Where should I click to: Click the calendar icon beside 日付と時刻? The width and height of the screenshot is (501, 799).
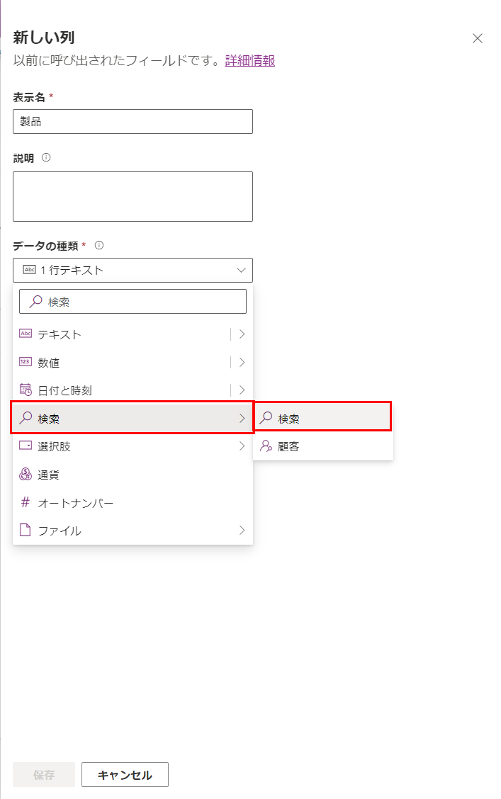pyautogui.click(x=27, y=390)
